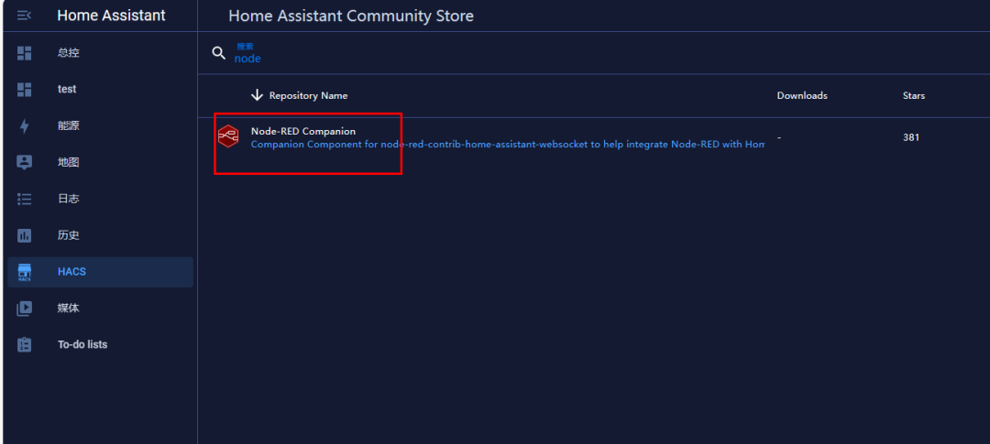
Task: Open the Node-RED Companion repository
Action: click(x=303, y=131)
